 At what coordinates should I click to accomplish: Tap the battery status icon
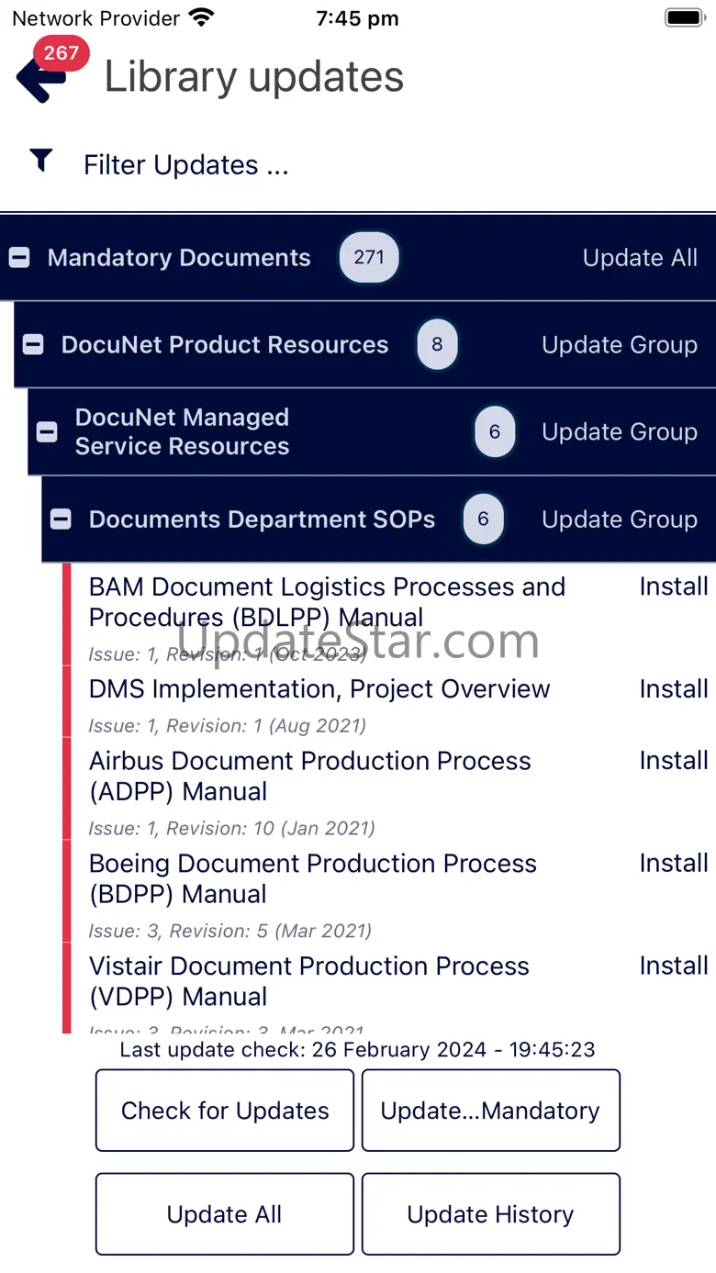tap(684, 17)
